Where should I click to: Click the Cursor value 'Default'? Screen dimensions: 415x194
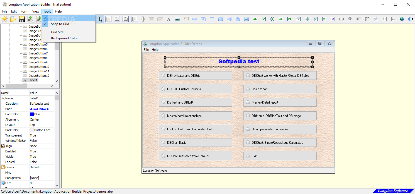click(x=35, y=167)
